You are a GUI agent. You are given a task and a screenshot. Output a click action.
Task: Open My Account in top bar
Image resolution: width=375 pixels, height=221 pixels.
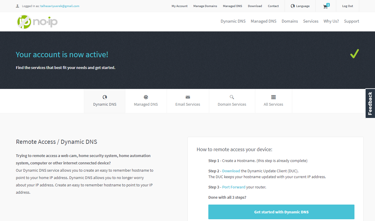[180, 6]
